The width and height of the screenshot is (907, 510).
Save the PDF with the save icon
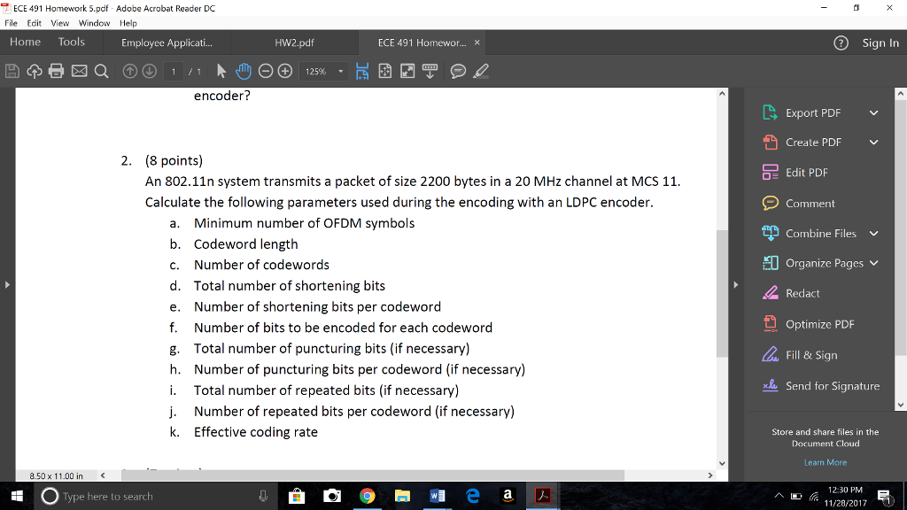[12, 71]
